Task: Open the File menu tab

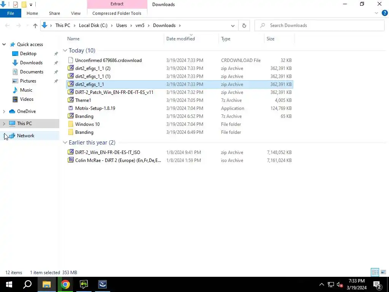Action: coord(11,13)
